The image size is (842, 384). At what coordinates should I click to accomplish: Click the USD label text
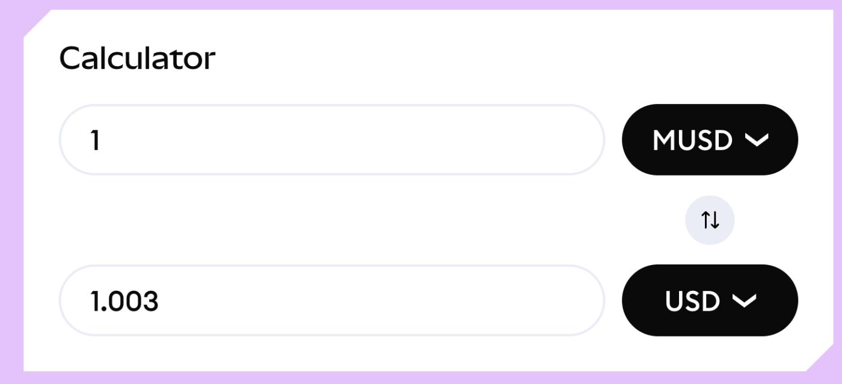[x=692, y=301]
